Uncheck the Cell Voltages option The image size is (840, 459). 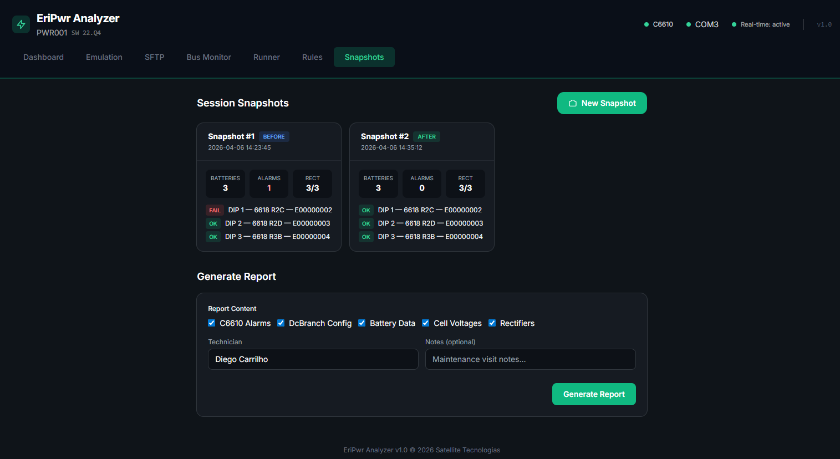pyautogui.click(x=426, y=323)
